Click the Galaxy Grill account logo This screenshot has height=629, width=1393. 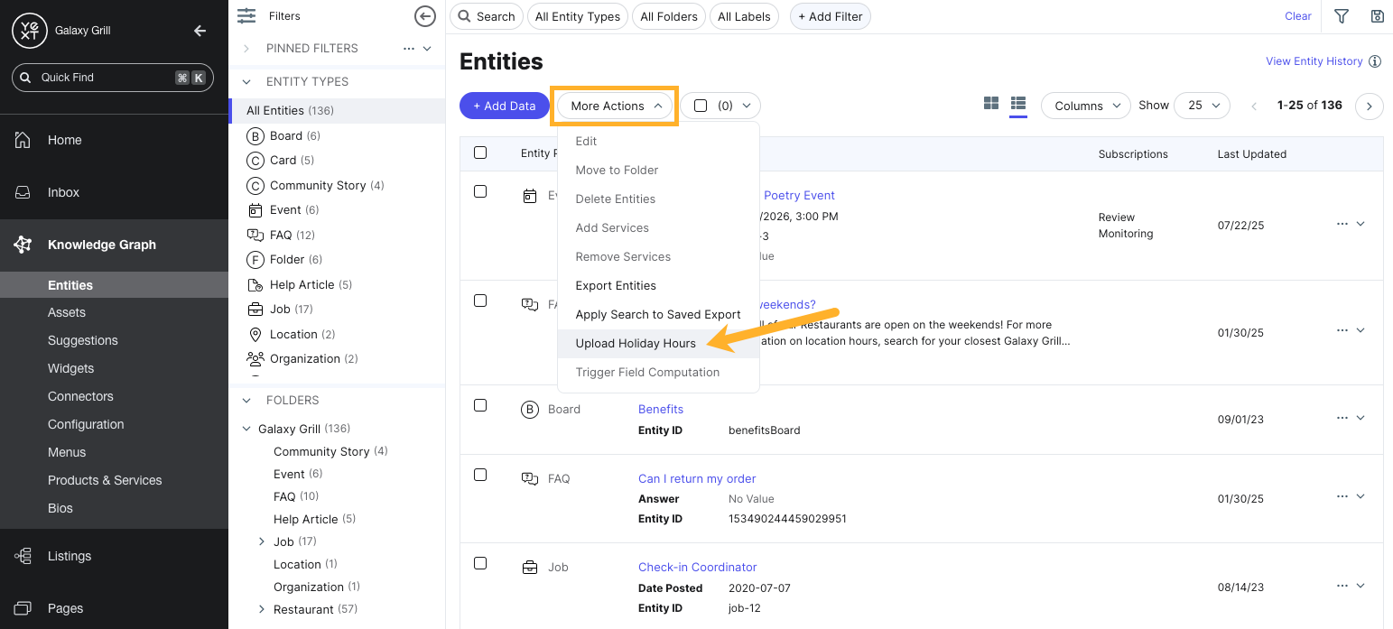[30, 30]
